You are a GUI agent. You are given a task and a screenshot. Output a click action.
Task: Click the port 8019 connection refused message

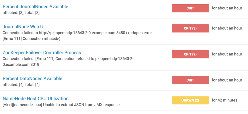(68, 61)
